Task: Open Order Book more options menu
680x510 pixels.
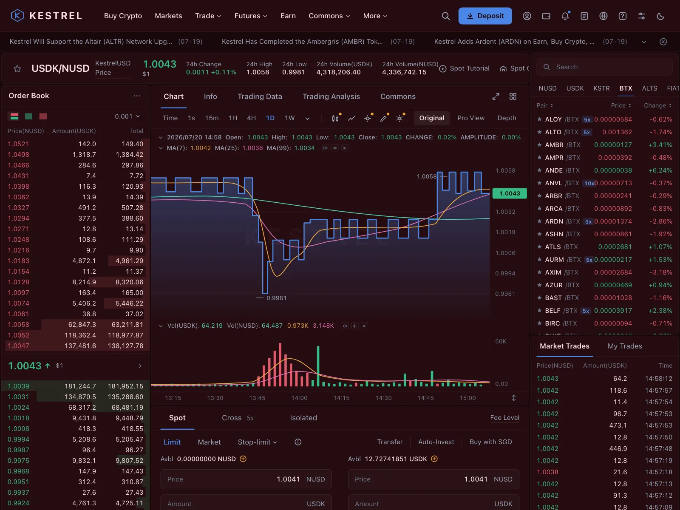Action: (x=137, y=96)
